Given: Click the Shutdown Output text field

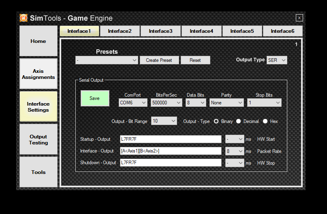Looking at the screenshot, I should 171,163.
